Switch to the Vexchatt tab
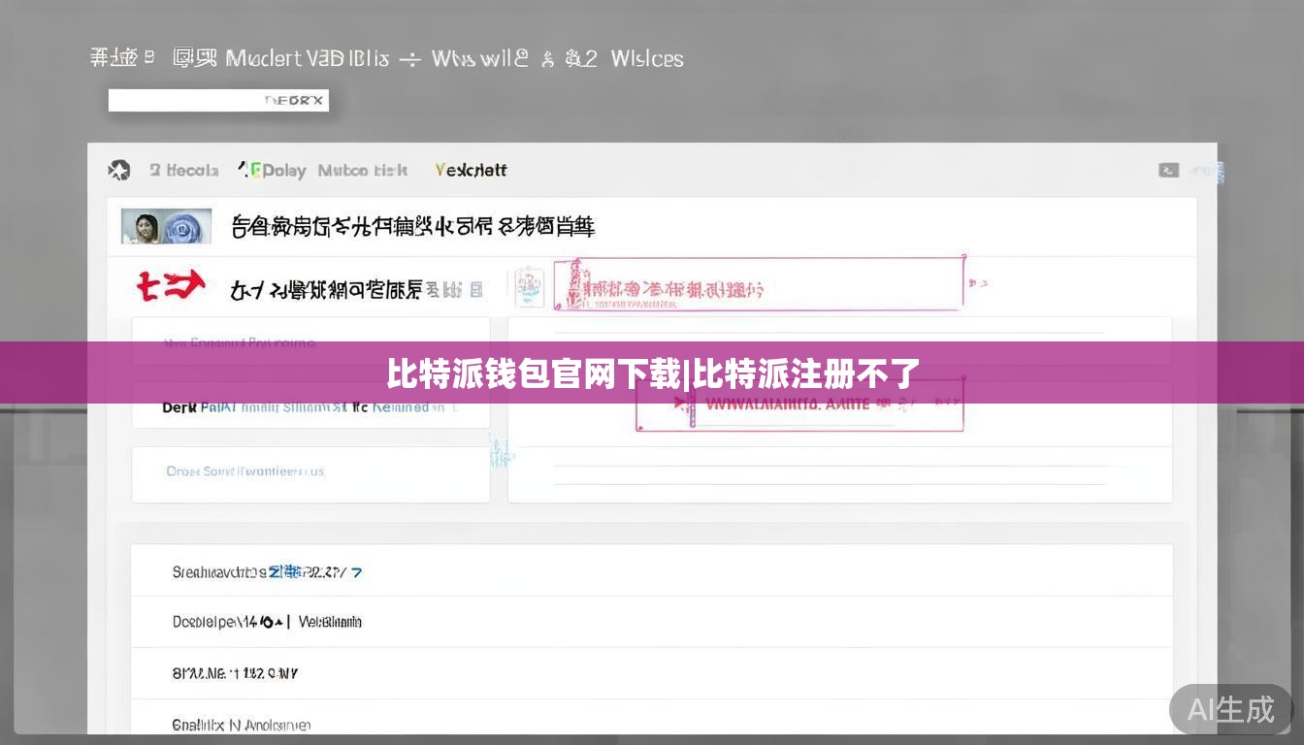Viewport: 1304px width, 745px height. (x=471, y=170)
